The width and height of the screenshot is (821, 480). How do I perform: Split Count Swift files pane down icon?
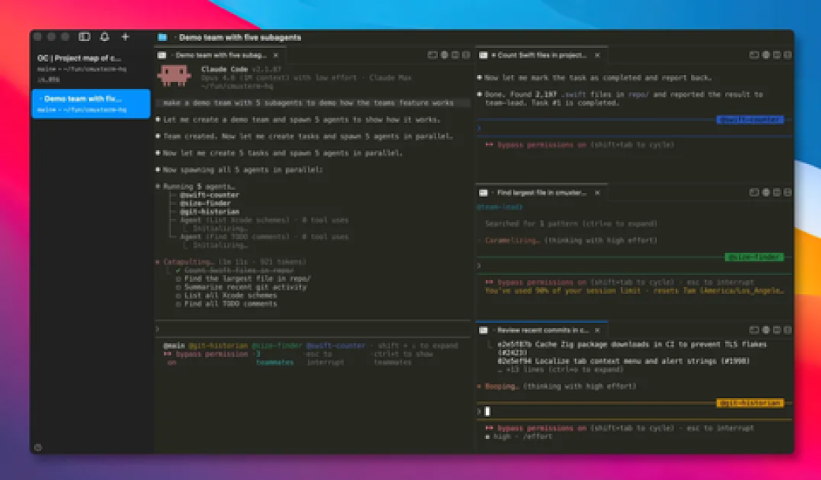click(x=788, y=55)
